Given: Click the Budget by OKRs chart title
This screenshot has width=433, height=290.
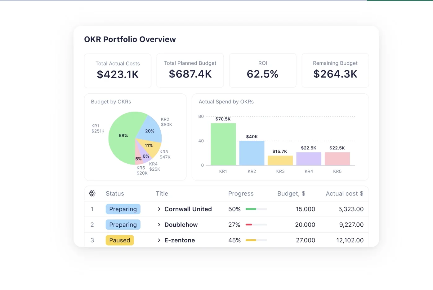Looking at the screenshot, I should (111, 102).
